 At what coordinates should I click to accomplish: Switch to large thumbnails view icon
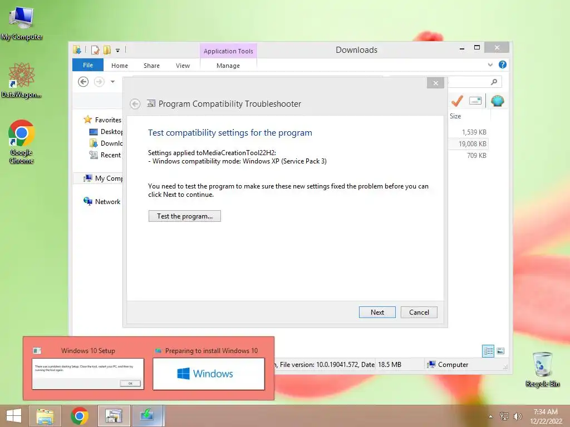pyautogui.click(x=500, y=351)
